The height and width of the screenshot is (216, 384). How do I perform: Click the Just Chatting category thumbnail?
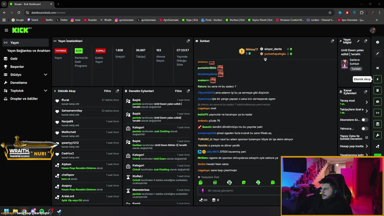pyautogui.click(x=344, y=64)
